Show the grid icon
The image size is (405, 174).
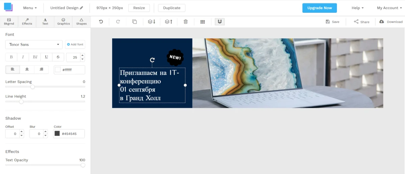(202, 22)
